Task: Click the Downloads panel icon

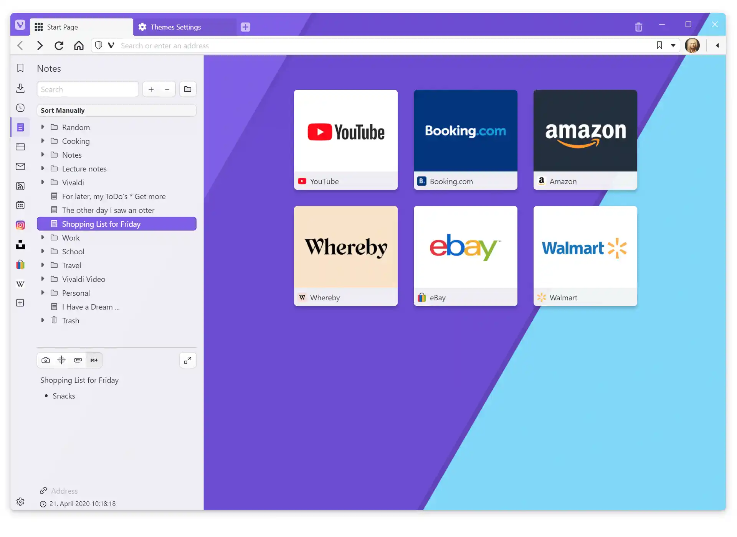Action: point(21,89)
